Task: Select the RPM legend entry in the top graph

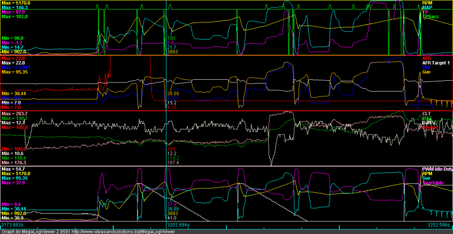Action: click(x=426, y=3)
